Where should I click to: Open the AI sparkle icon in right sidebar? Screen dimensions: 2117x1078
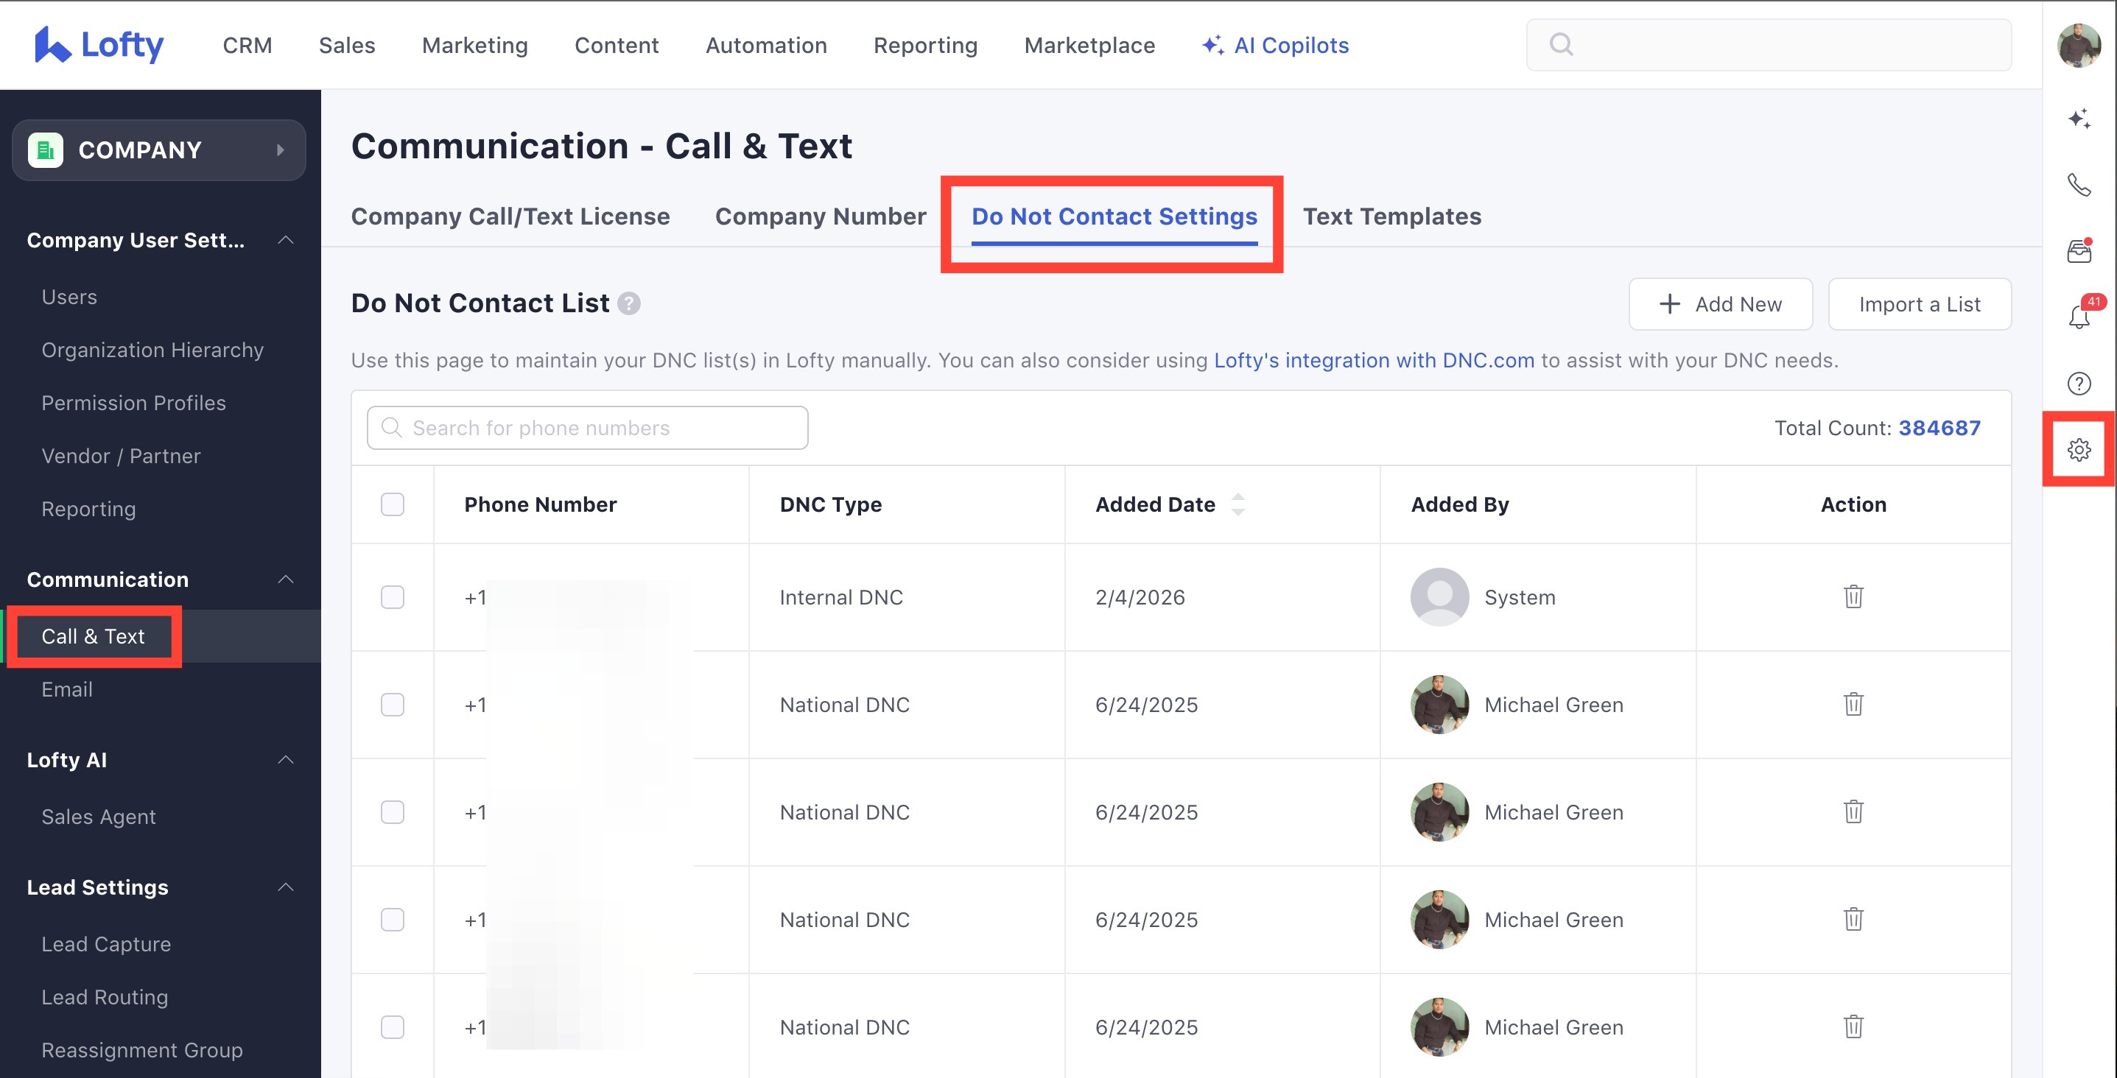[2079, 119]
